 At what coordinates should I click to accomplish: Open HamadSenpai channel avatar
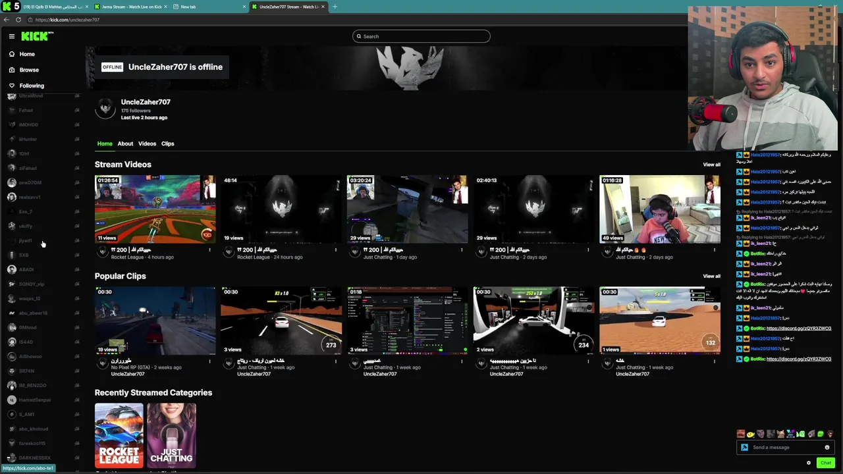pos(11,400)
